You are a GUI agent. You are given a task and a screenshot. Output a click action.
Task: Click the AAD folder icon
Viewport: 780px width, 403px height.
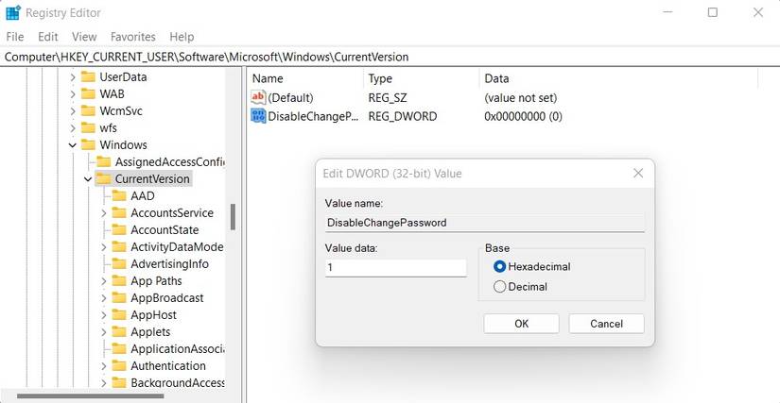[119, 196]
